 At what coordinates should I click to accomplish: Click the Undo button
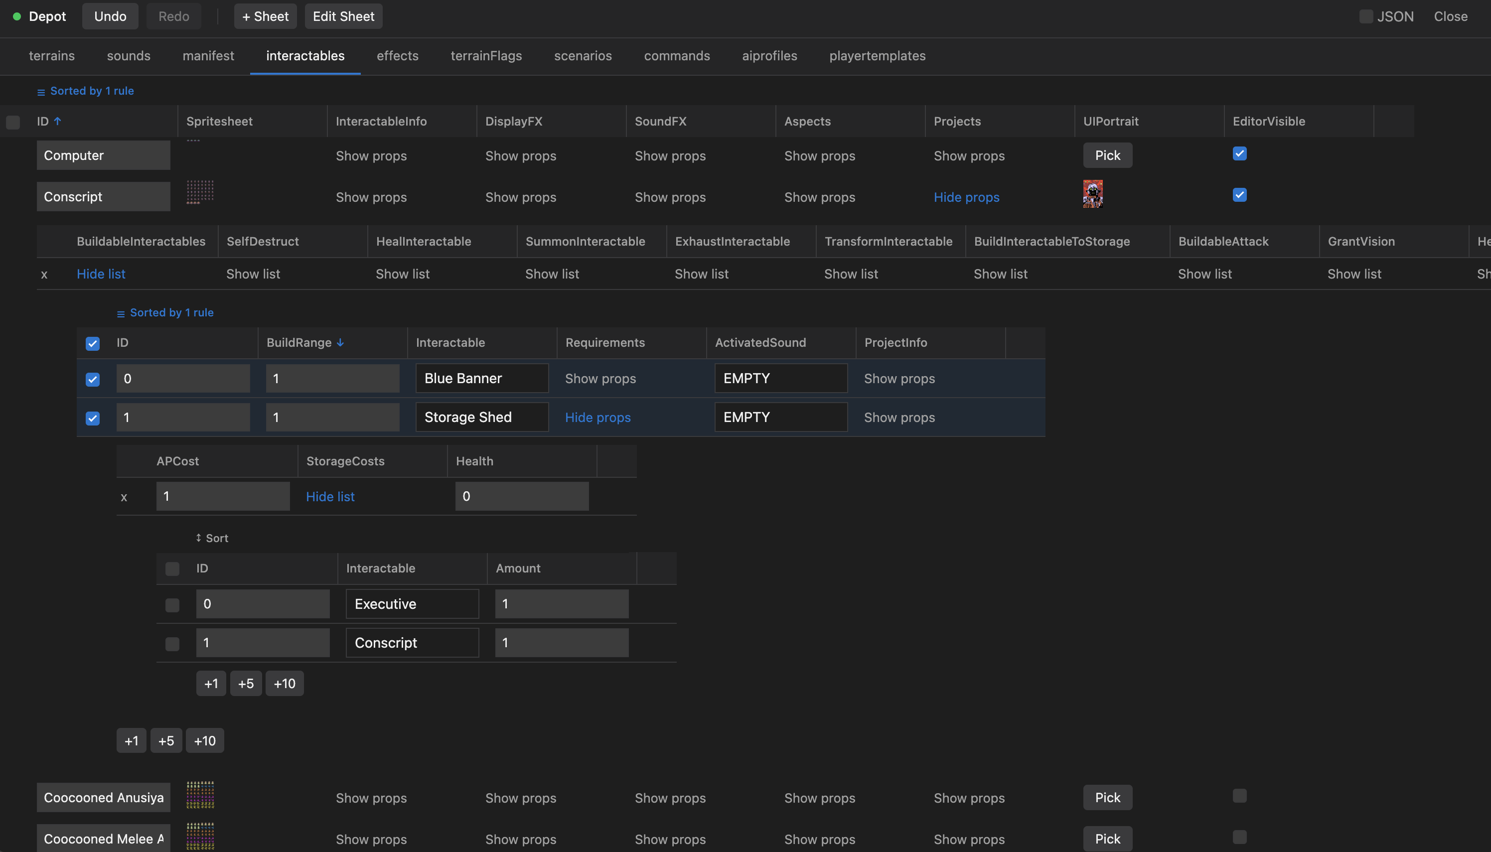tap(110, 16)
